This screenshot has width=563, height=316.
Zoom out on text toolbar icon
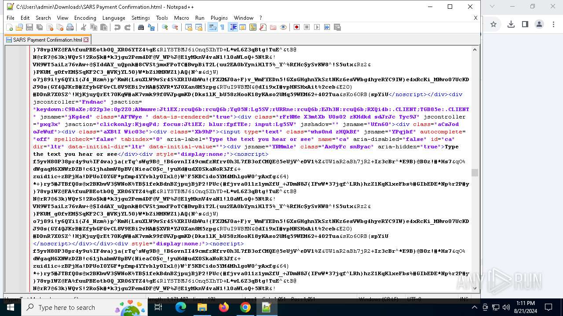tap(175, 27)
